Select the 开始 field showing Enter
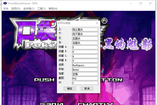This screenshot has width=157, height=105. coord(85,70)
